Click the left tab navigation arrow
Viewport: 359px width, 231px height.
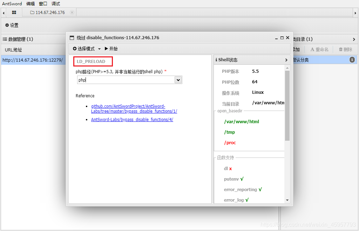click(x=4, y=13)
